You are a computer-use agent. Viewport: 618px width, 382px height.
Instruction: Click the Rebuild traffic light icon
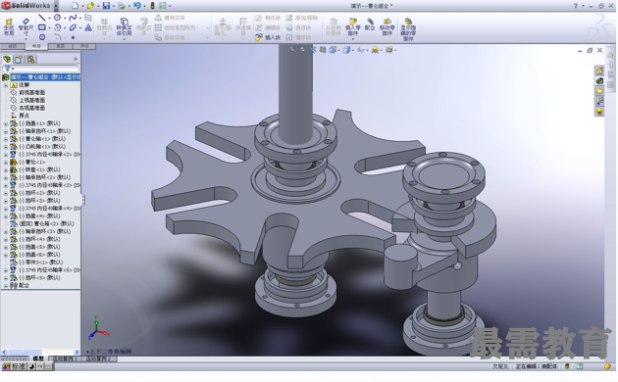click(x=152, y=6)
